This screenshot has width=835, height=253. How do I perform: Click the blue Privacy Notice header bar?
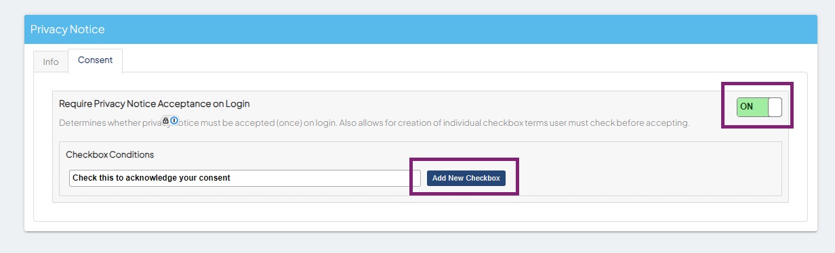420,30
